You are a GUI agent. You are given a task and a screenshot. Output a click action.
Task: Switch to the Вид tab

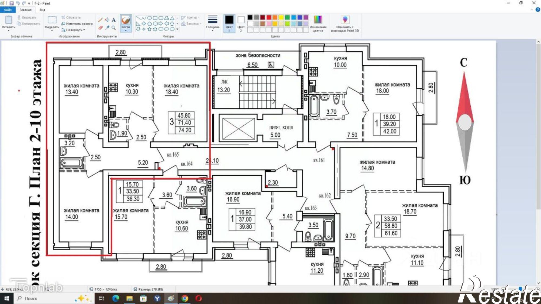click(42, 10)
